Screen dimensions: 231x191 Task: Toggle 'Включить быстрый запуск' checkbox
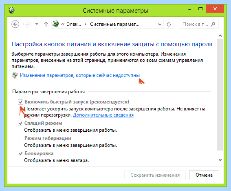(20, 102)
